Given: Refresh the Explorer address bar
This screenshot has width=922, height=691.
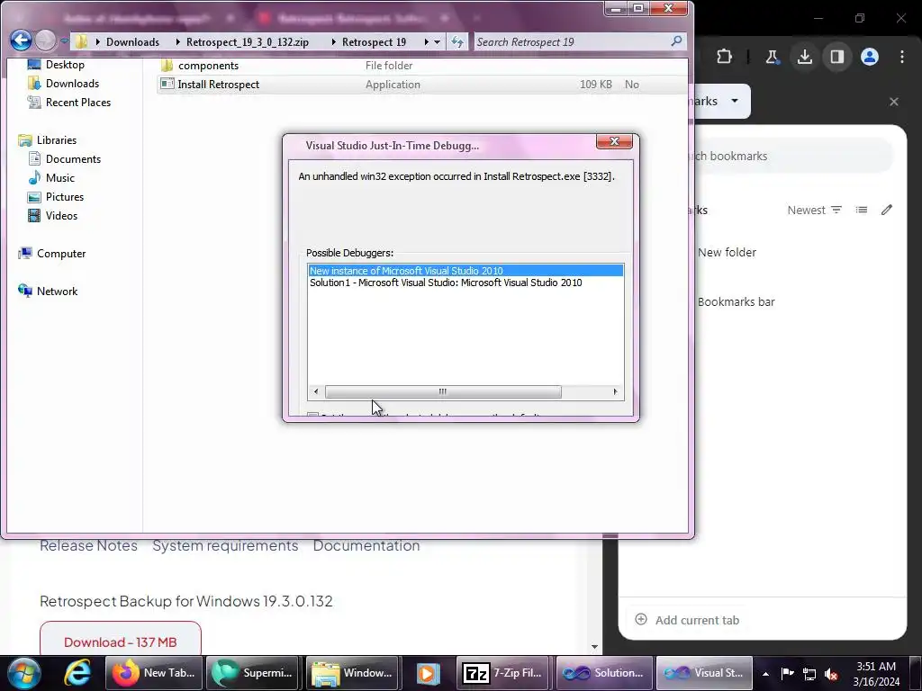Looking at the screenshot, I should 456,41.
